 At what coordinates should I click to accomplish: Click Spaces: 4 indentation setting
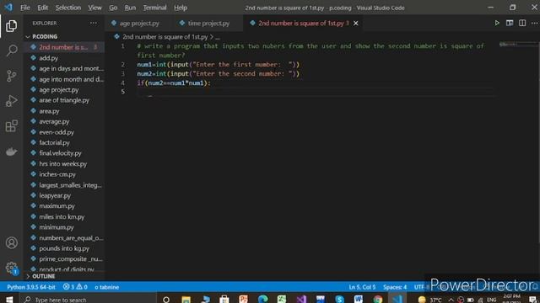pos(395,287)
